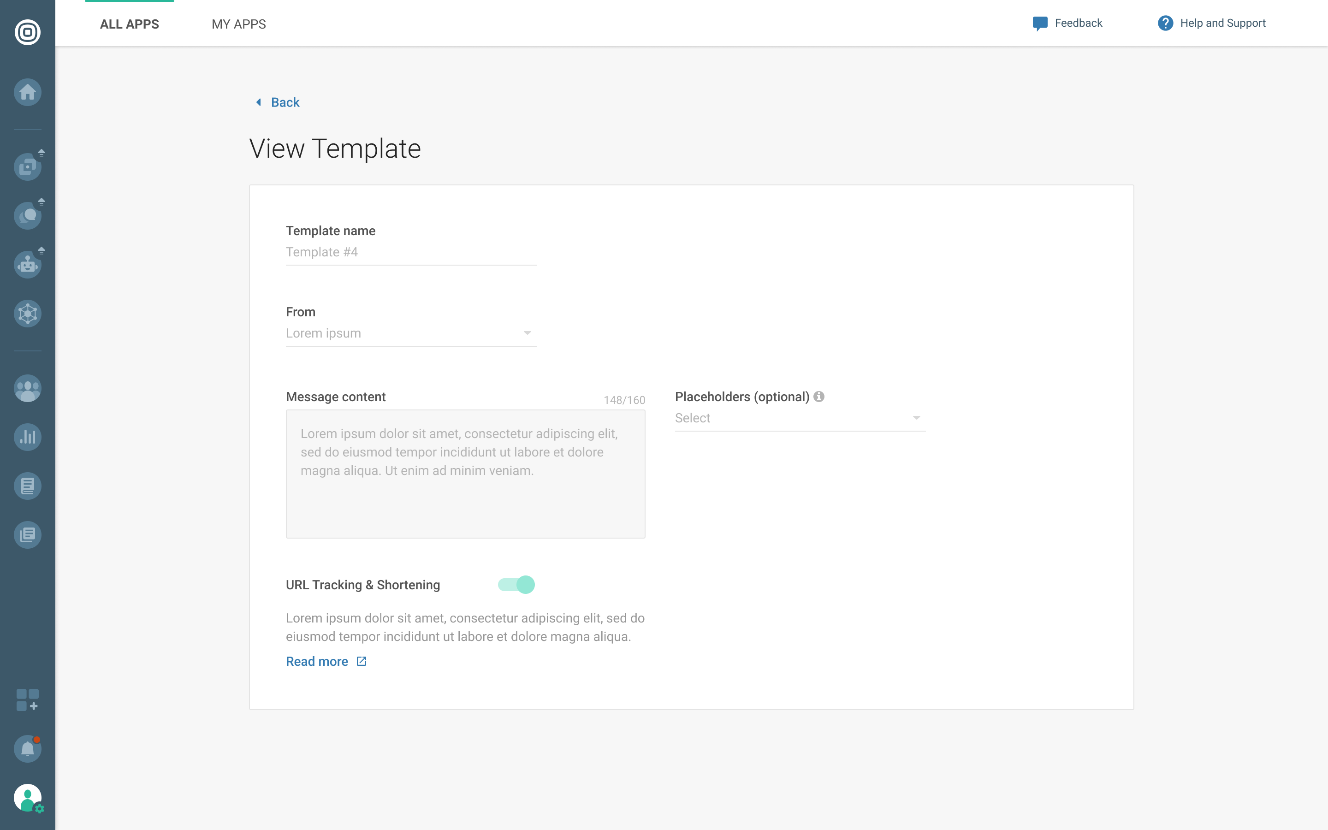Toggle URL Tracking & Shortening switch
This screenshot has width=1328, height=830.
(x=516, y=585)
